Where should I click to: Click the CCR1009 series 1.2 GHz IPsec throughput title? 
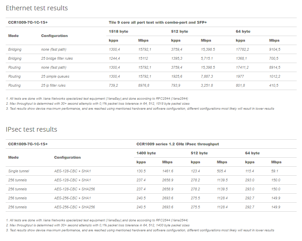click(178, 144)
